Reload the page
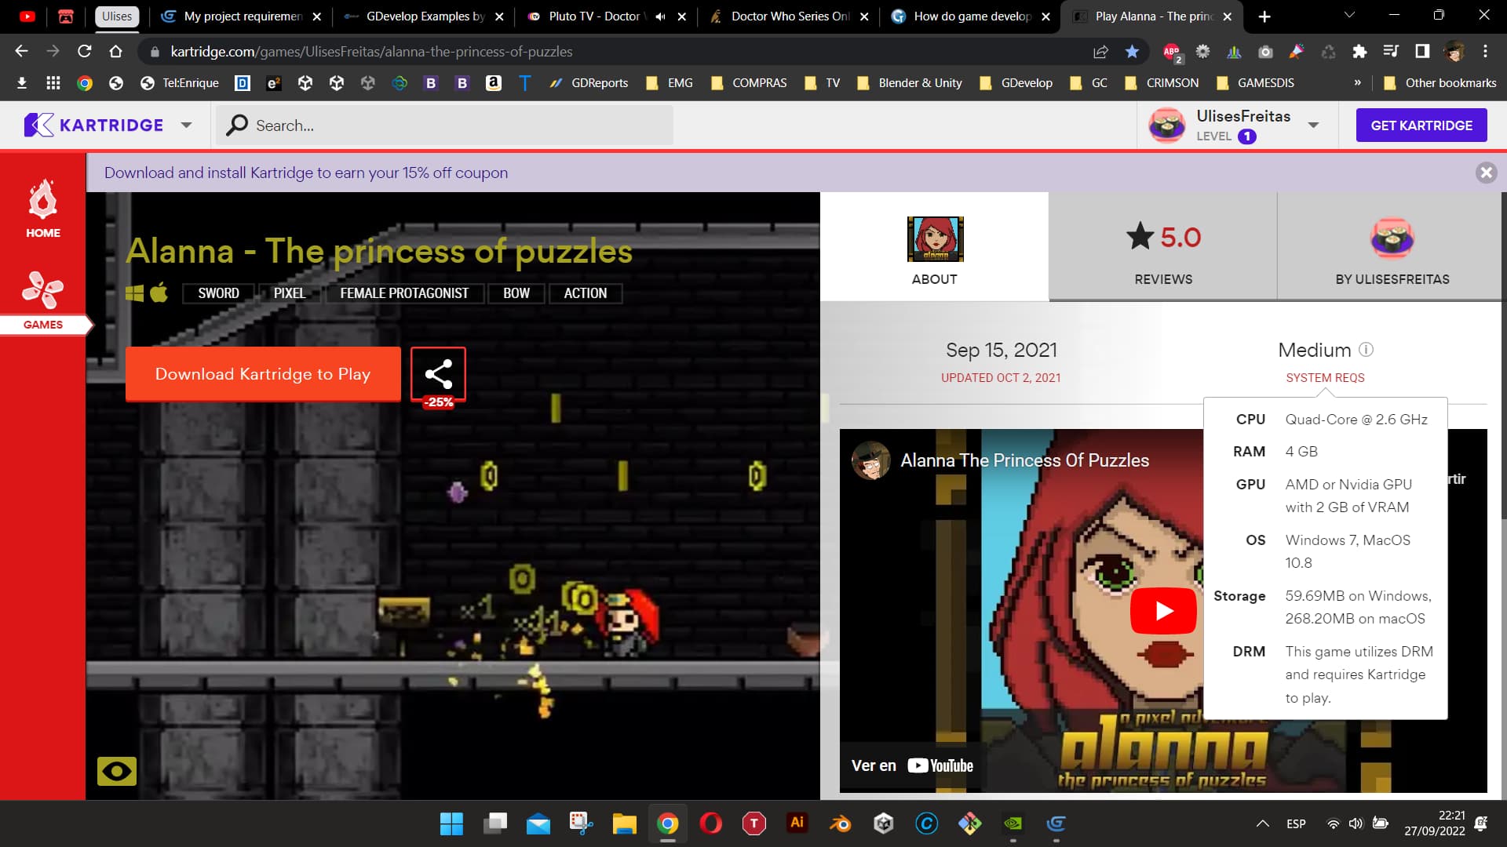1507x847 pixels. pos(84,51)
